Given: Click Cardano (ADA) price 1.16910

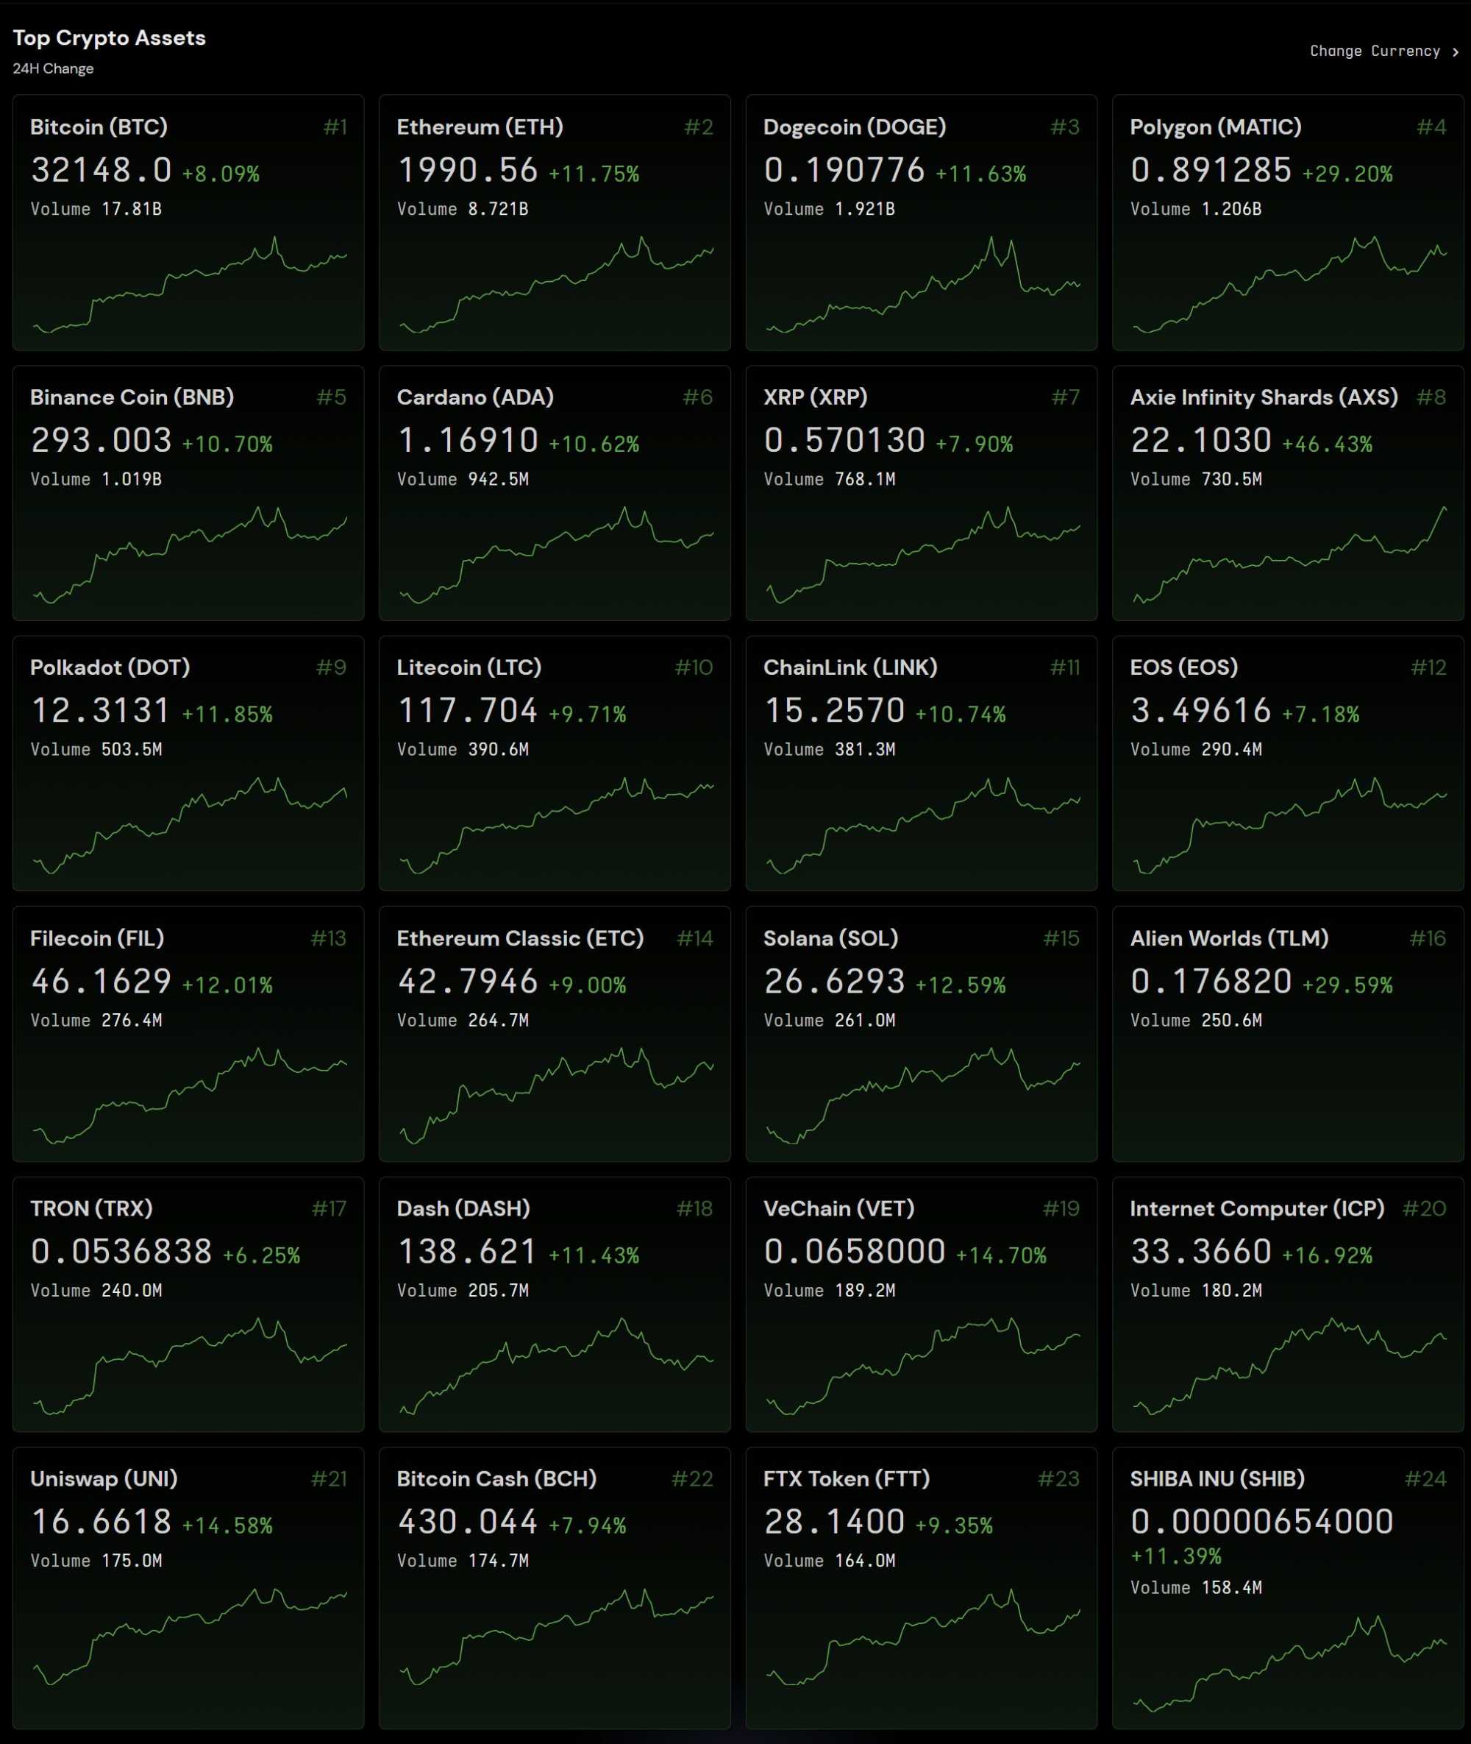Looking at the screenshot, I should click(468, 441).
